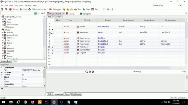Open the Firefox HTML profile dropdown
This screenshot has height=105, width=188.
click(x=180, y=5)
